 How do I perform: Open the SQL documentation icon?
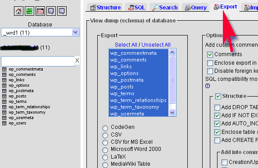click(62, 11)
